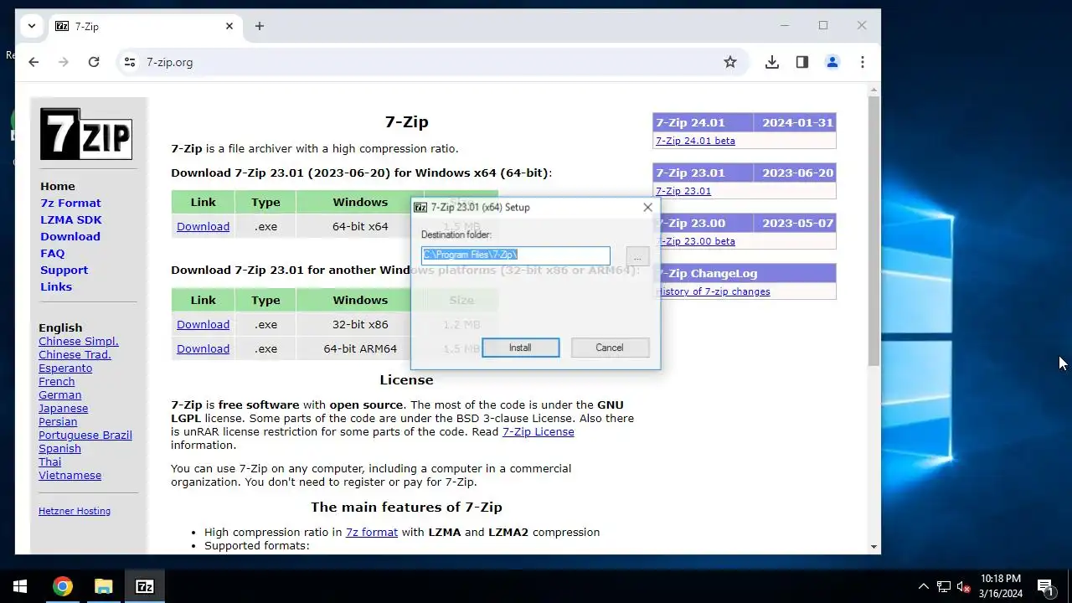Screen dimensions: 1072x603
Task: Open Support sidebar link
Action: click(64, 270)
